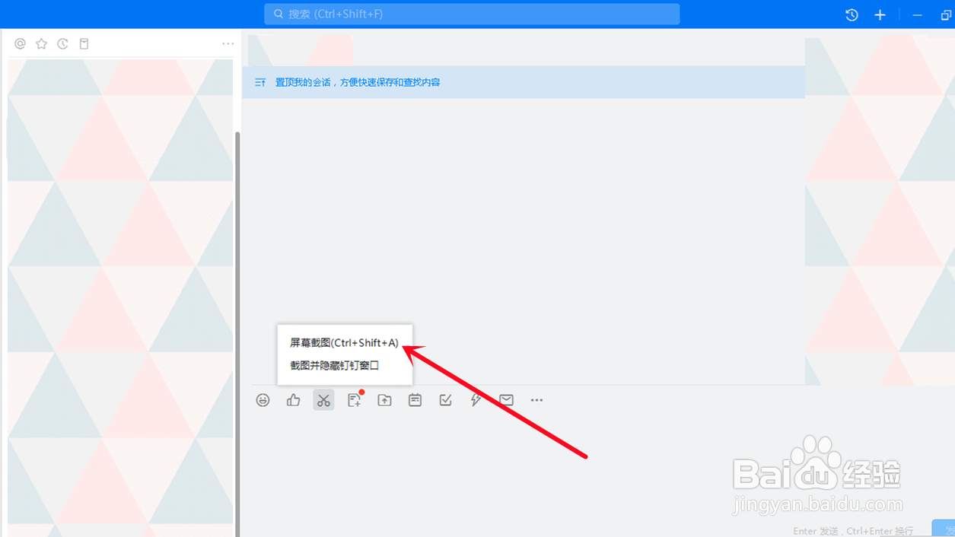Open starred messages via the star icon

[x=41, y=43]
